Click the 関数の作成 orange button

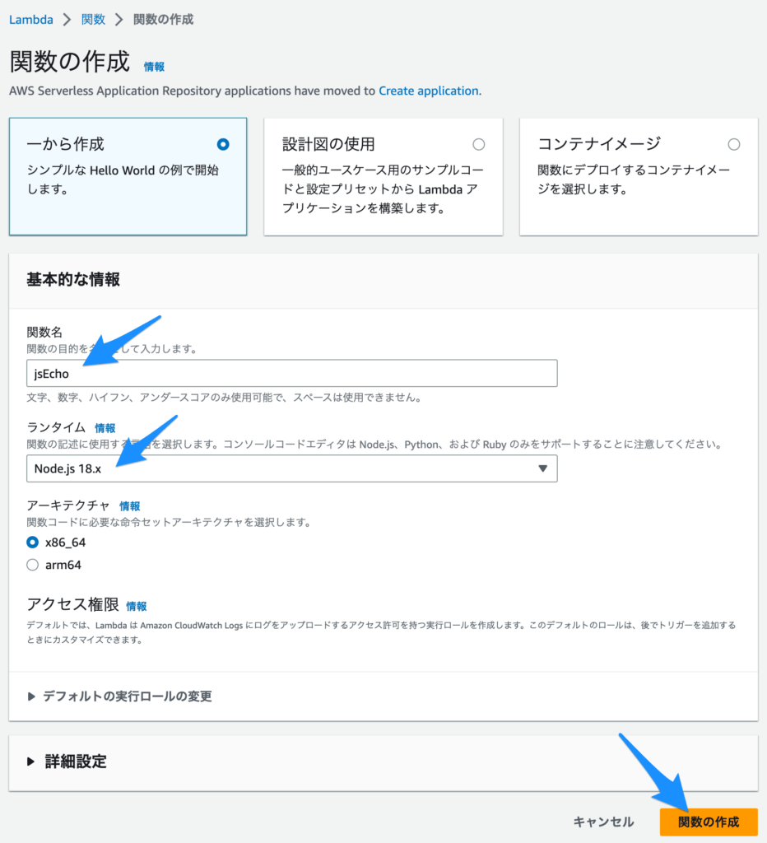tap(710, 822)
